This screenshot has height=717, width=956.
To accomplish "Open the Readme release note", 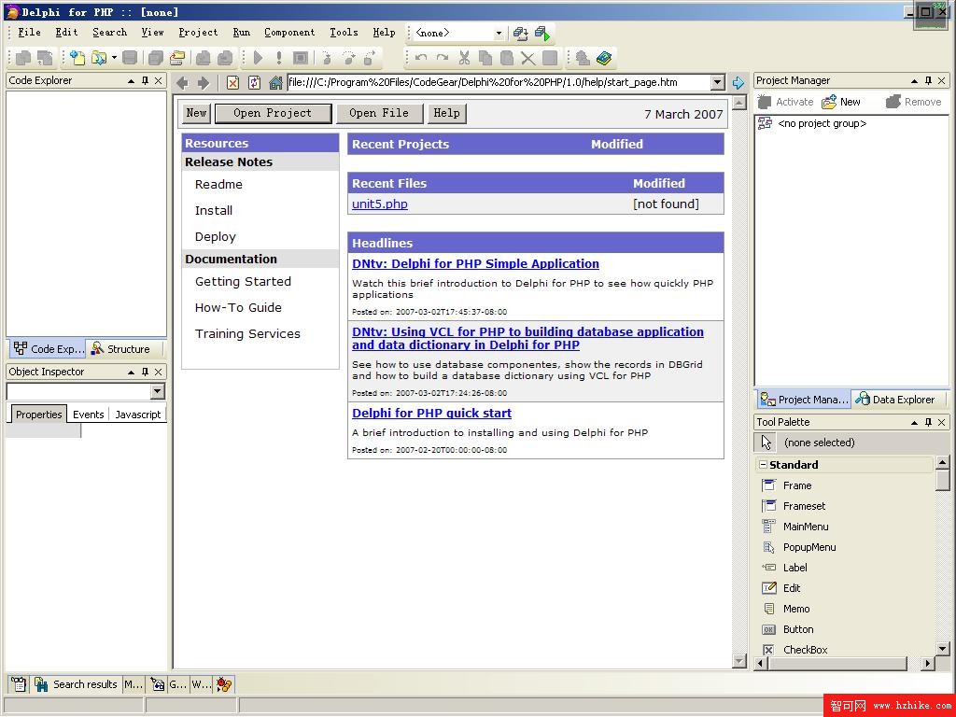I will point(218,184).
